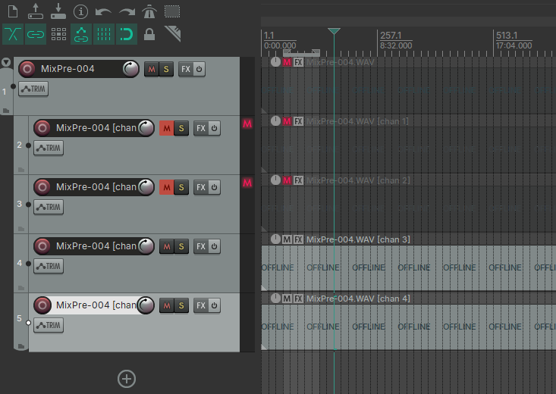This screenshot has height=394, width=556.
Task: Redo the last undone action
Action: click(x=127, y=12)
